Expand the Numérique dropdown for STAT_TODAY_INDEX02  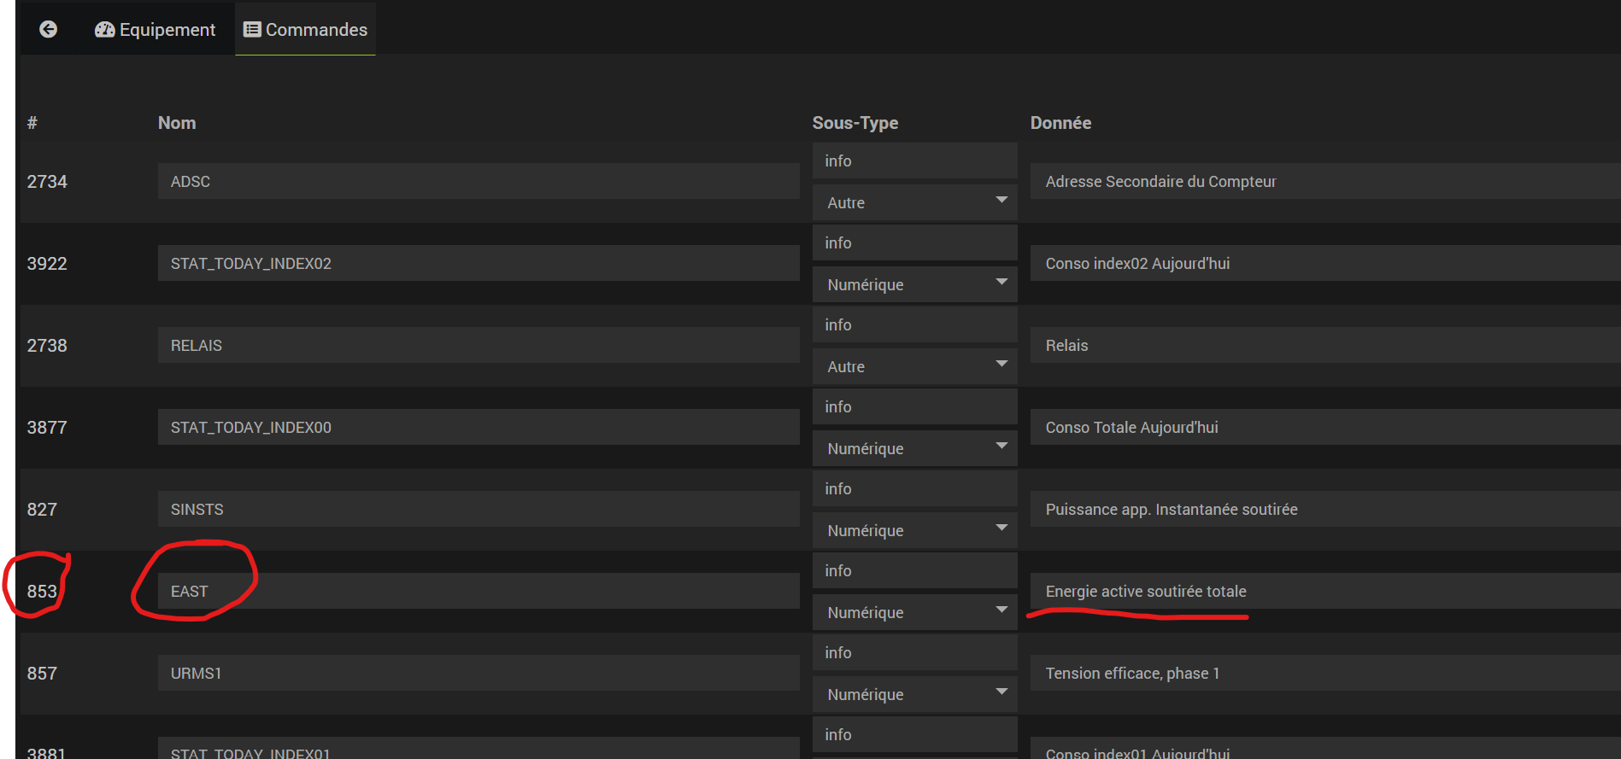(x=914, y=284)
